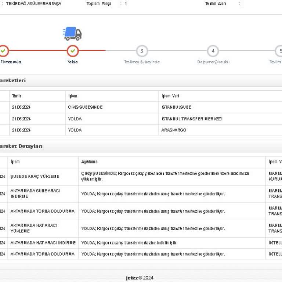Select the ŞUBEDE ARAÇ YÜKLEME detail row

pyautogui.click(x=141, y=177)
